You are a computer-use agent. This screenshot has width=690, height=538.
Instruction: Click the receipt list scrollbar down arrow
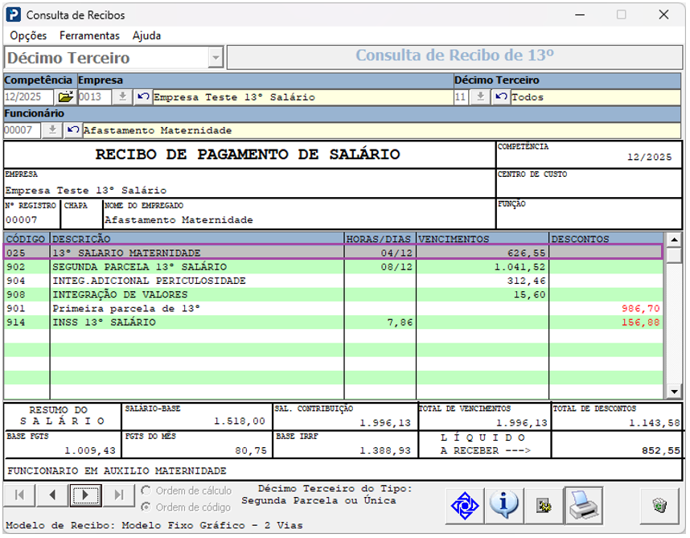674,392
